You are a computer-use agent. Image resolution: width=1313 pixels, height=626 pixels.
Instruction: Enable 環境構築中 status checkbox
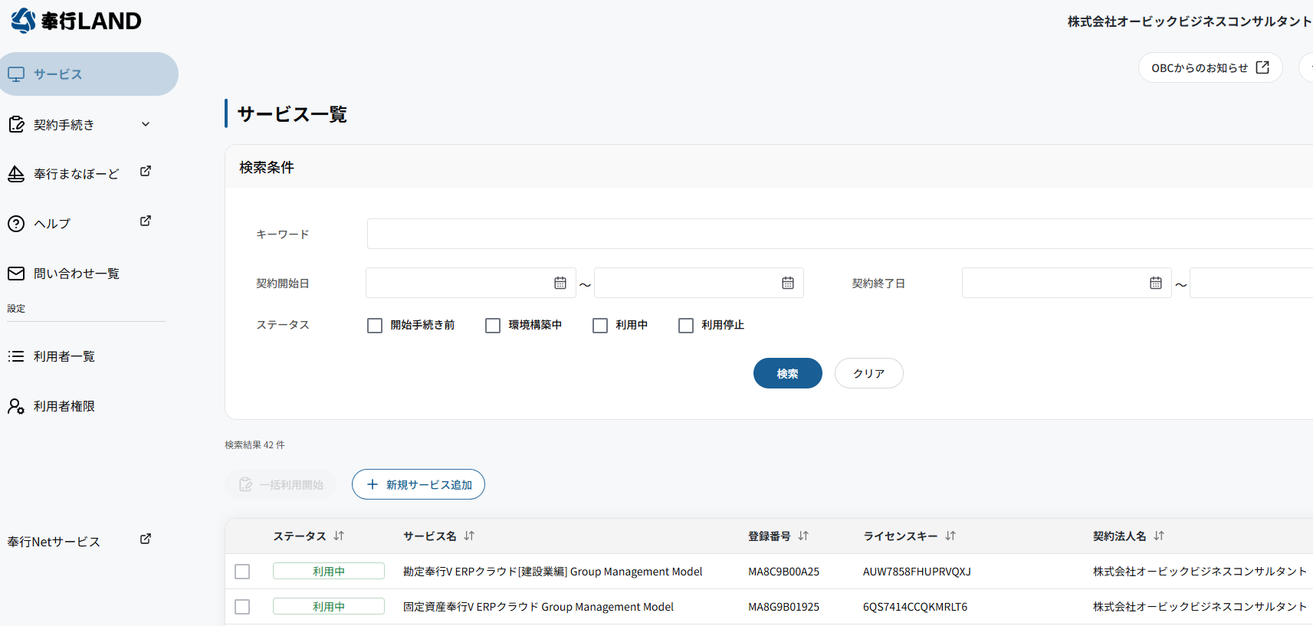493,326
